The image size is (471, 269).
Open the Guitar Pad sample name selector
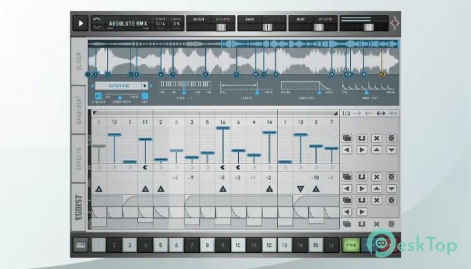[118, 86]
